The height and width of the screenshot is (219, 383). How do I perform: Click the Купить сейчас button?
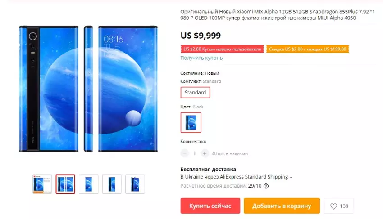pyautogui.click(x=210, y=206)
